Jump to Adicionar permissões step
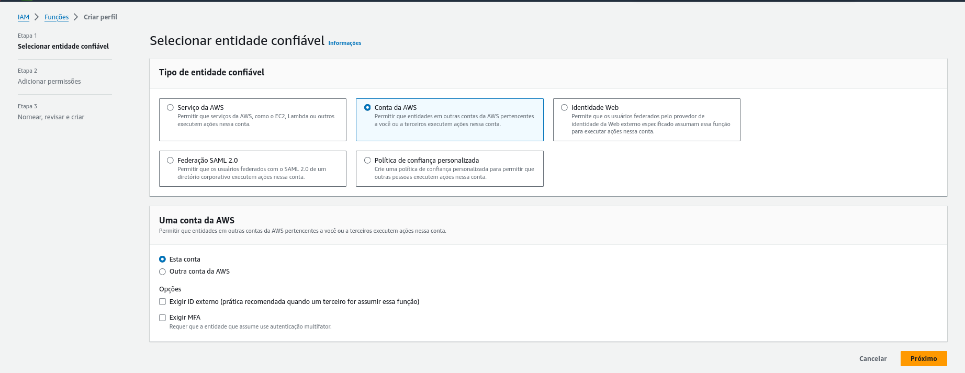This screenshot has width=965, height=373. (x=49, y=82)
